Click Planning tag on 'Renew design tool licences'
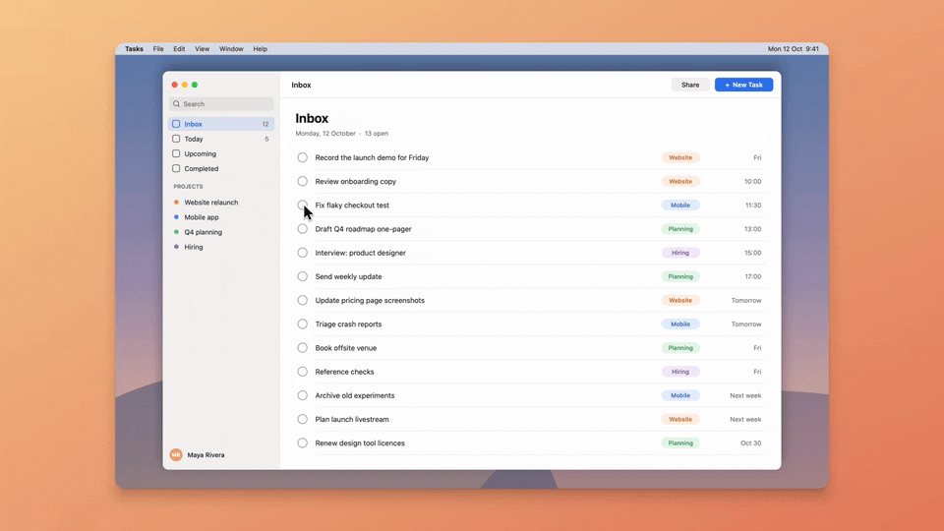Image resolution: width=944 pixels, height=531 pixels. point(680,443)
